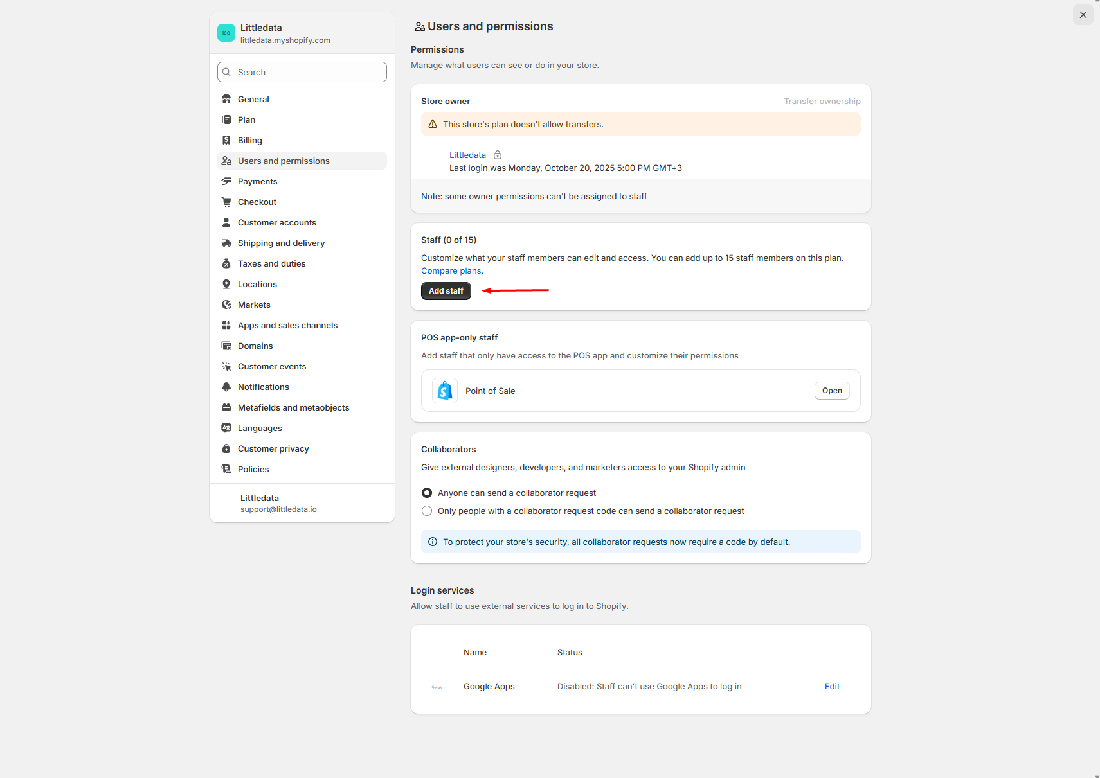Select Anyone can send collaborator request
Screen dimensions: 1100x778
(427, 493)
